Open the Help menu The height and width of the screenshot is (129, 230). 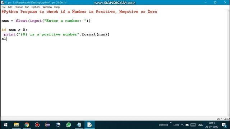(x=57, y=7)
